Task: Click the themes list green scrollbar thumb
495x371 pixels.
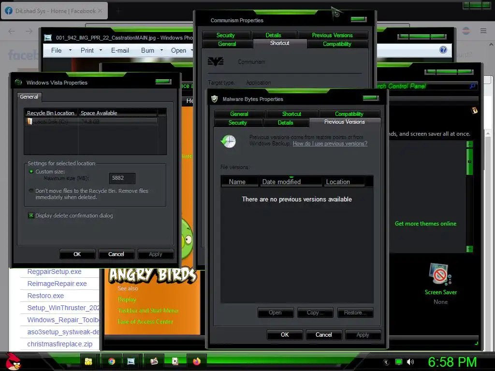Action: (469, 161)
